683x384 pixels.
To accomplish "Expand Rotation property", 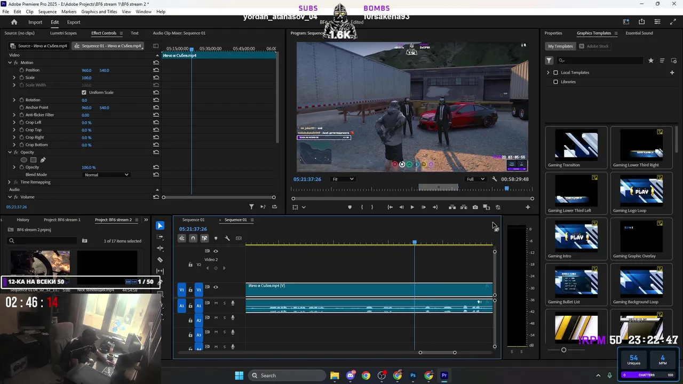I will 14,100.
